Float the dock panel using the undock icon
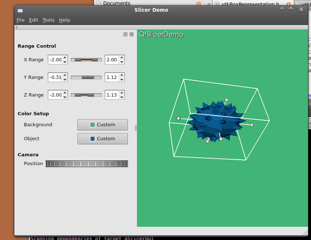 [125, 35]
